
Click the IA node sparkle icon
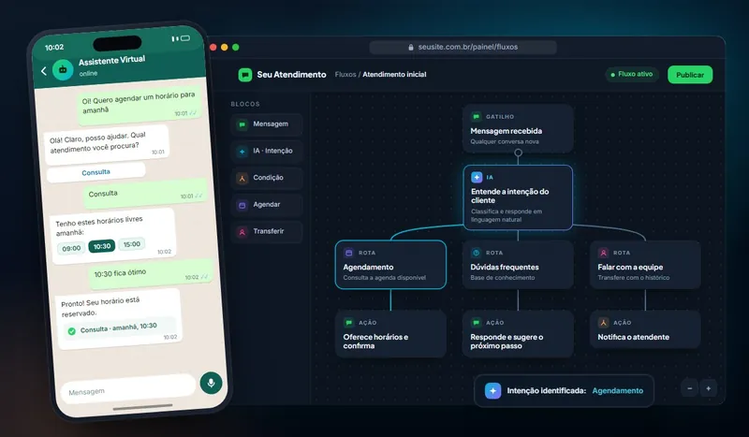477,177
